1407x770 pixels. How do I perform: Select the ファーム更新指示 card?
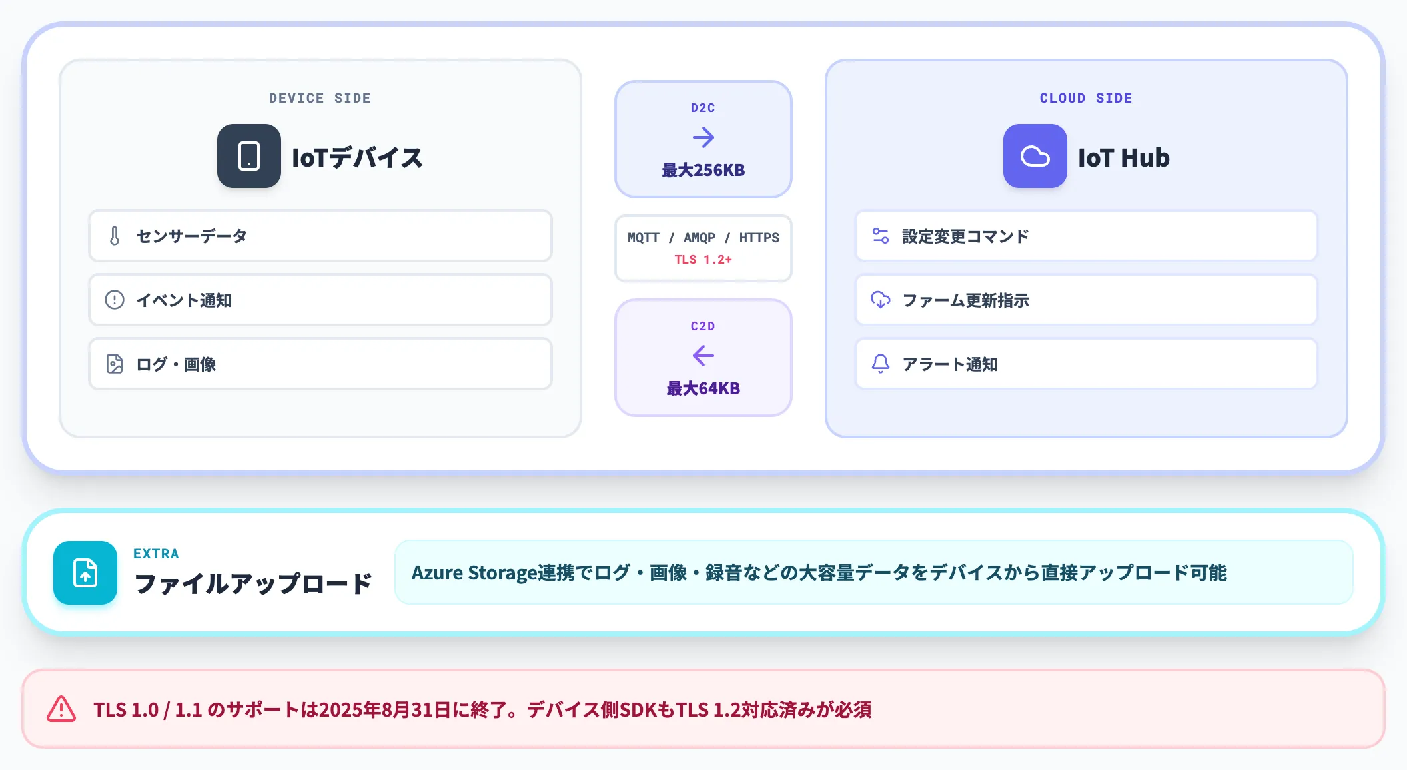(1087, 300)
